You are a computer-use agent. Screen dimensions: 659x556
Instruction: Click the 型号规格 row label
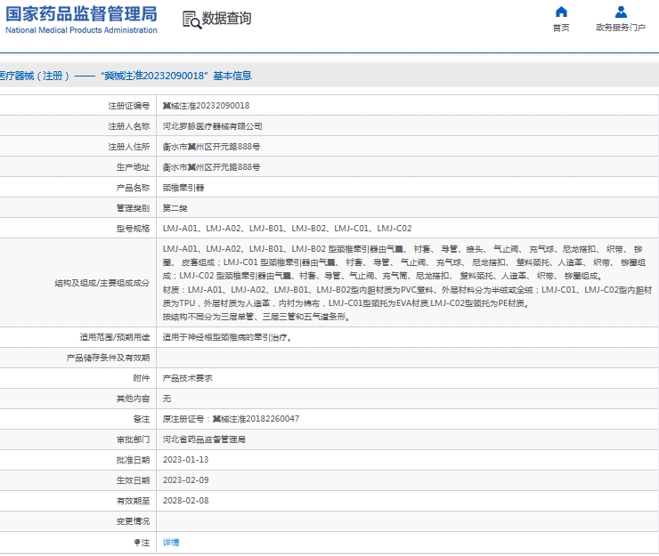(133, 229)
